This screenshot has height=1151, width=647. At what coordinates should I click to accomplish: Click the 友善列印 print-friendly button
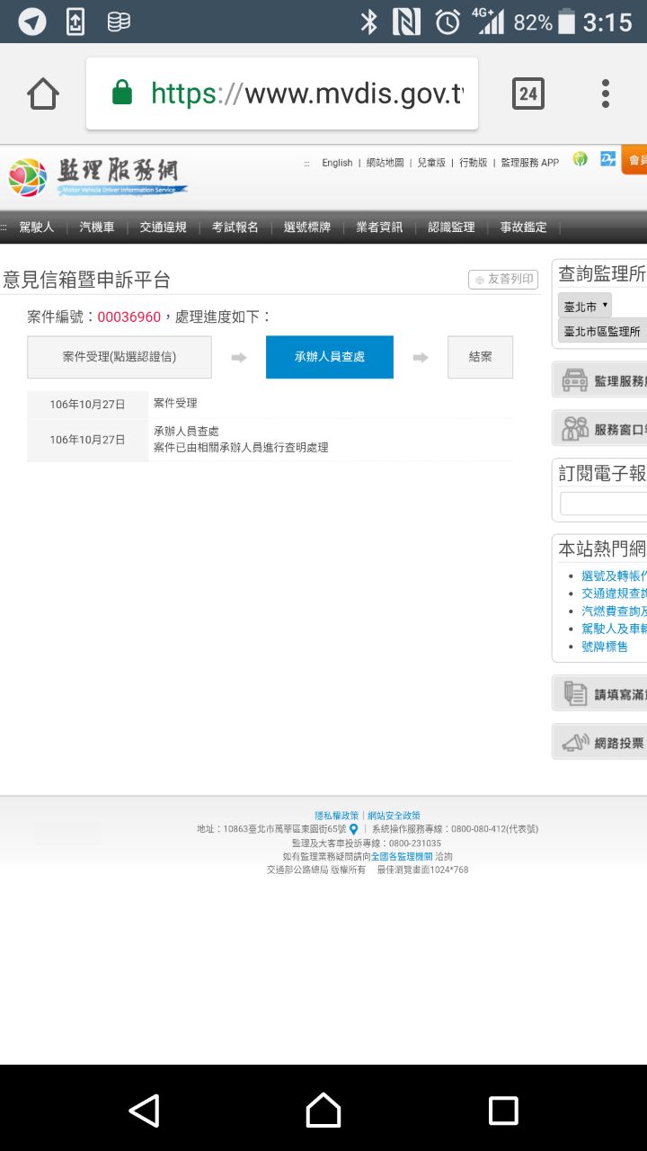tap(503, 280)
